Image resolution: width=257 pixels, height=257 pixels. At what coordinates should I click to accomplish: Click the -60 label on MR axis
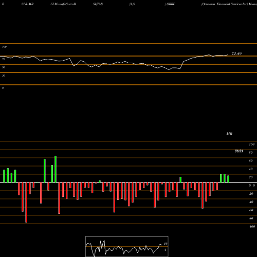click(x=251, y=210)
